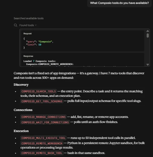Click the magnifier search icon beside Found tools
Viewport: 153px width, 157px height.
coord(15,25)
